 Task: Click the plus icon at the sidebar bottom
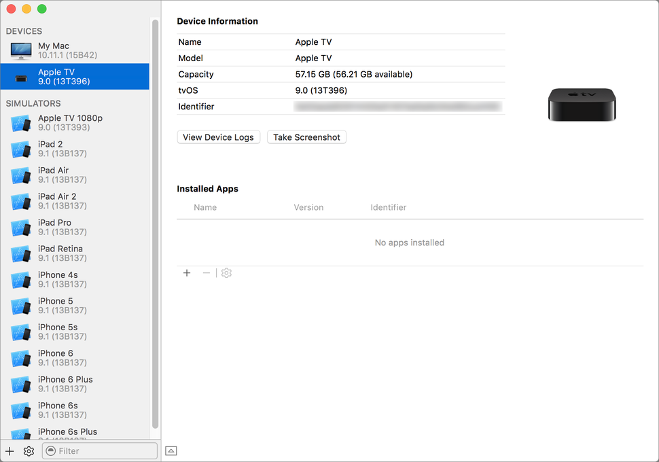(9, 450)
